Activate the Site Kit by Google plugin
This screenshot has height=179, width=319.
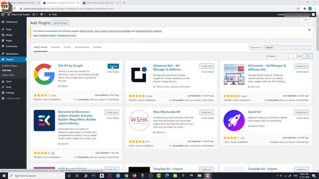click(x=113, y=66)
